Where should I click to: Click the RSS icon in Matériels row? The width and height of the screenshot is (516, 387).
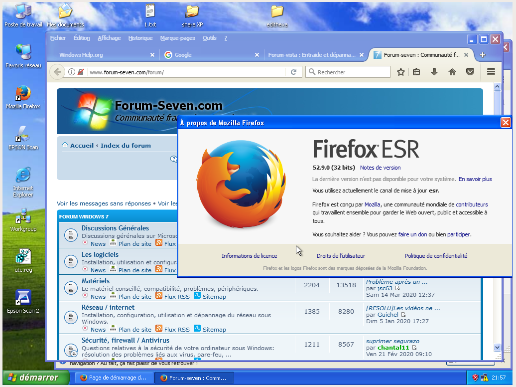[158, 295]
